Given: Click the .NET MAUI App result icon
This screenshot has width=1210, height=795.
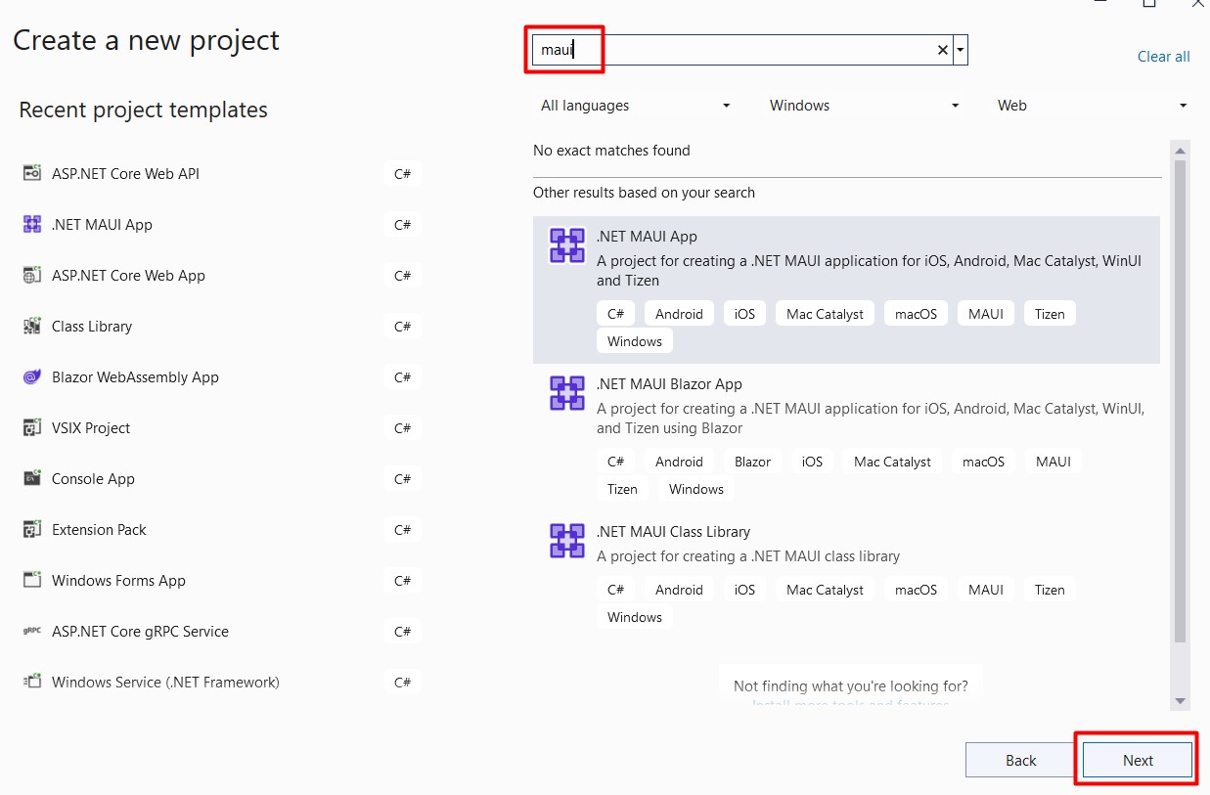Looking at the screenshot, I should tap(567, 245).
